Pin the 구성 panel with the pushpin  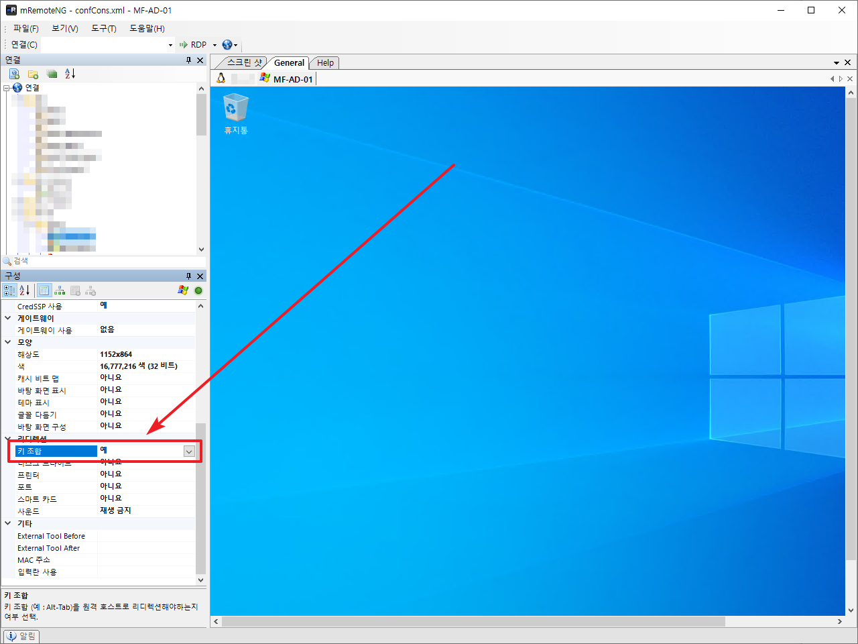(188, 276)
